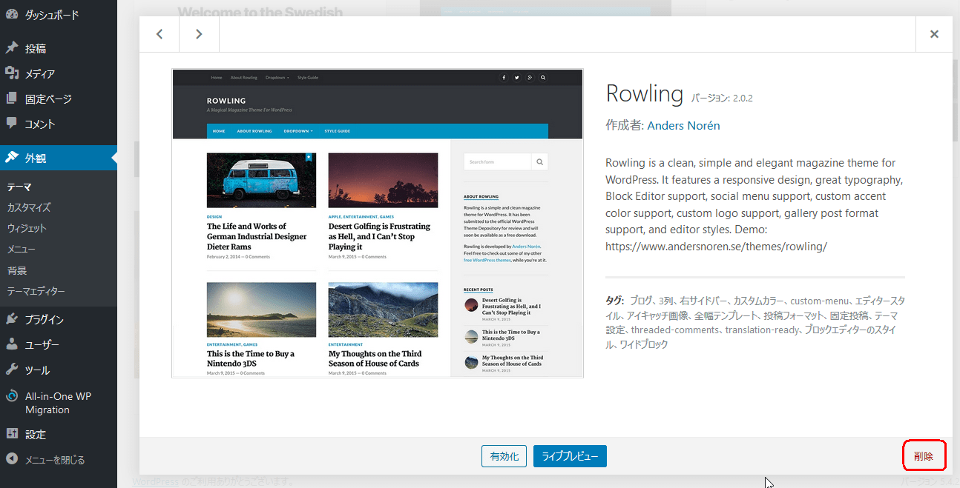Viewport: 960px width, 488px height.
Task: Open author link Anders Norén
Action: [x=683, y=125]
